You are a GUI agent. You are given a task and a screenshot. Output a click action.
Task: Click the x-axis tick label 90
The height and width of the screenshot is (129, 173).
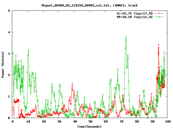click(152, 121)
